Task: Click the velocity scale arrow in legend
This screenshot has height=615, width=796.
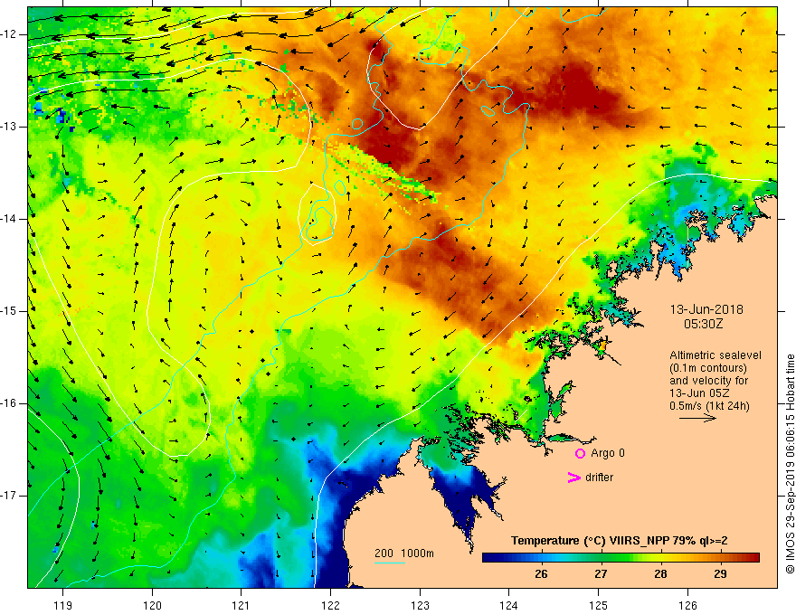Action: [697, 418]
